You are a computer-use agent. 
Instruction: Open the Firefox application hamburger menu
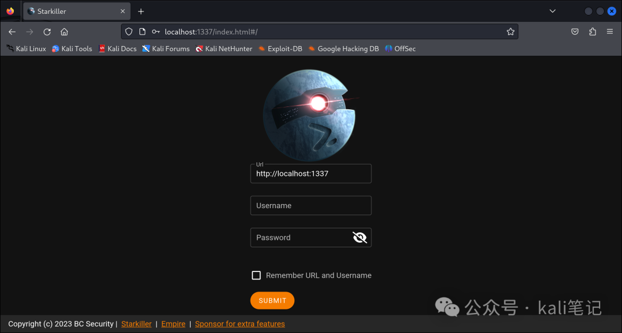tap(610, 32)
